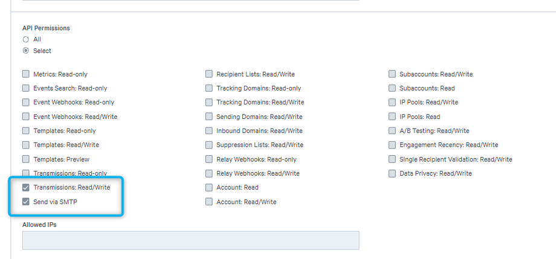Enable IP Pools: Read/Write permission
Screen dimensions: 556x259
(392, 103)
